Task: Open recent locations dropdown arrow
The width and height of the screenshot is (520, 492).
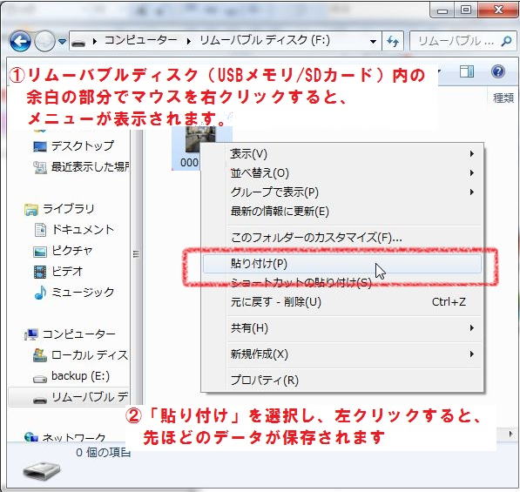Action: coord(62,42)
